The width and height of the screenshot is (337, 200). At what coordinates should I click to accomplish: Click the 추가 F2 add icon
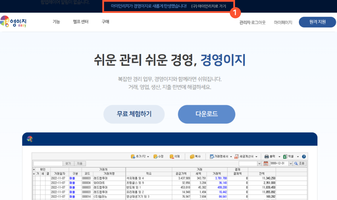click(133, 157)
